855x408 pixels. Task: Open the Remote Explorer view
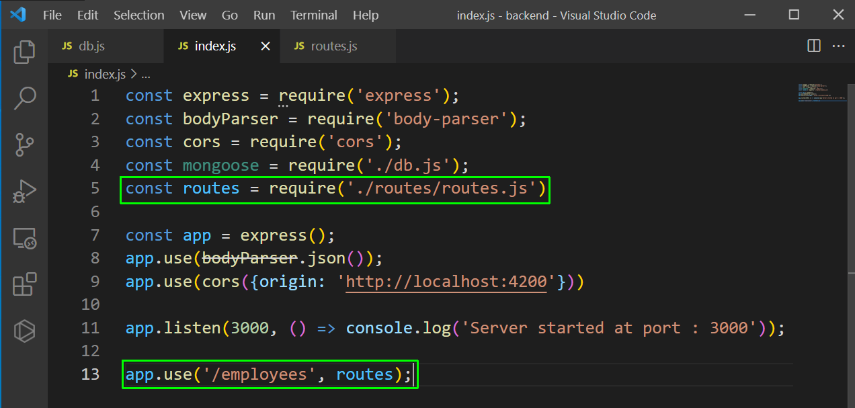pos(24,238)
